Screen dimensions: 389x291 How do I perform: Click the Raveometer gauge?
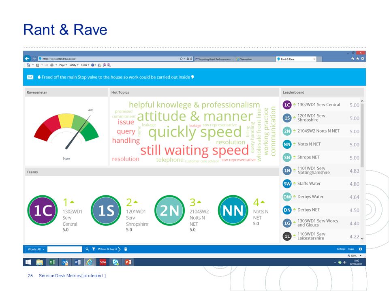tap(66, 131)
